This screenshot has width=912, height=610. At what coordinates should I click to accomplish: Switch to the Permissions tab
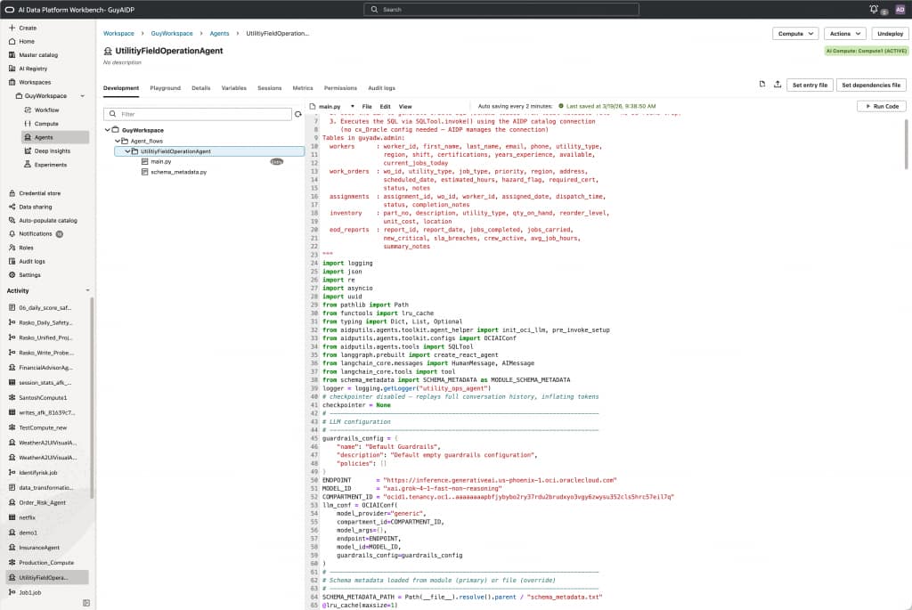340,88
